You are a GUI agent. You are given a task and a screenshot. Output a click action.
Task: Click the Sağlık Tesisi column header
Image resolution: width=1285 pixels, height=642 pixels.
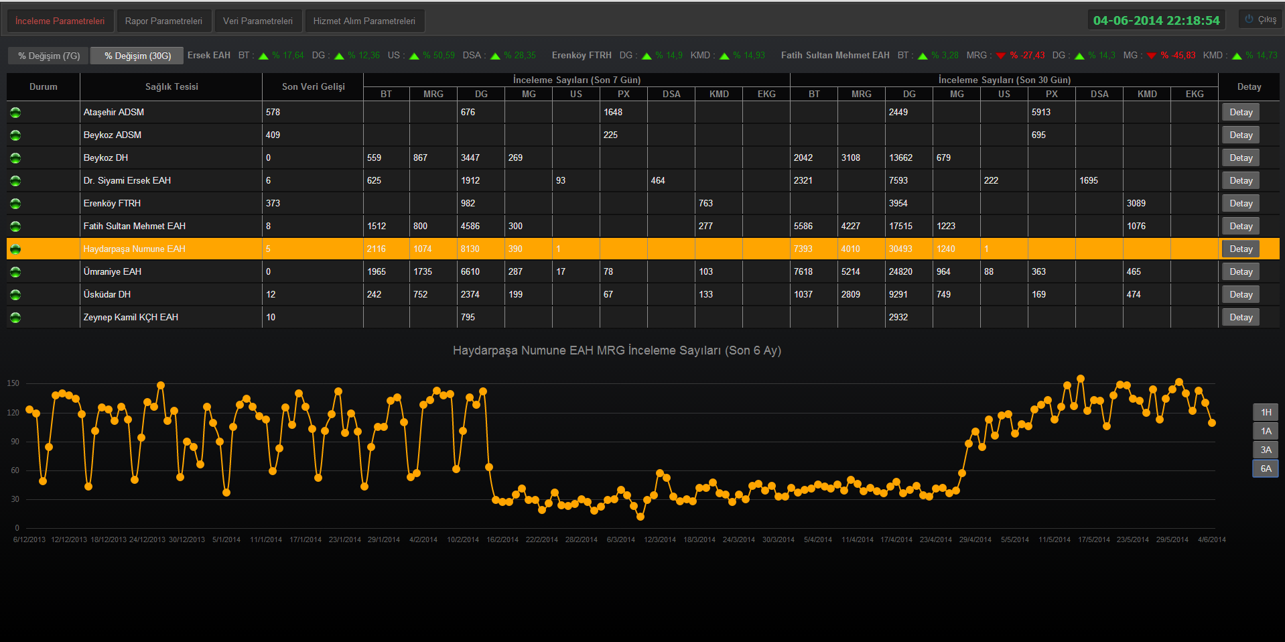coord(172,86)
